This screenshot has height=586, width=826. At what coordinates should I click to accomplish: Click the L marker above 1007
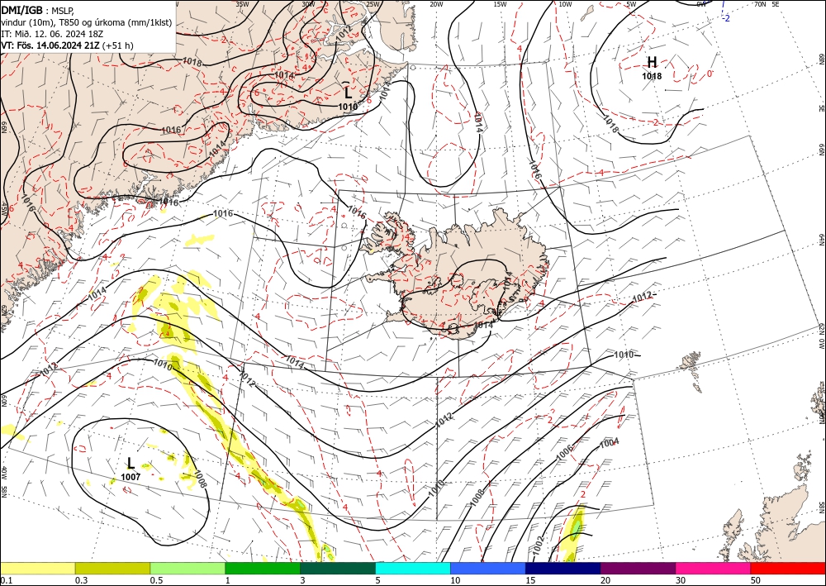coord(131,464)
